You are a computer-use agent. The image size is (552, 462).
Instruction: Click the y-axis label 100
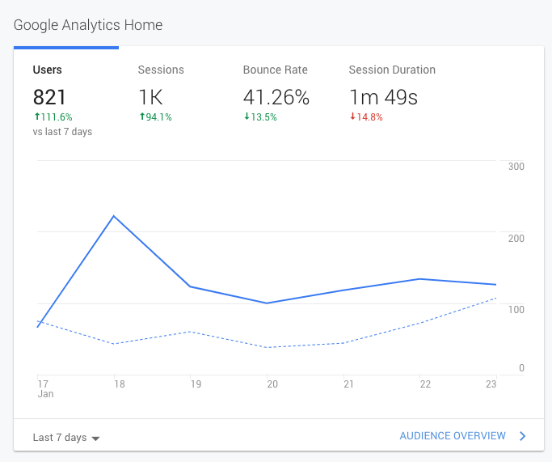(516, 310)
